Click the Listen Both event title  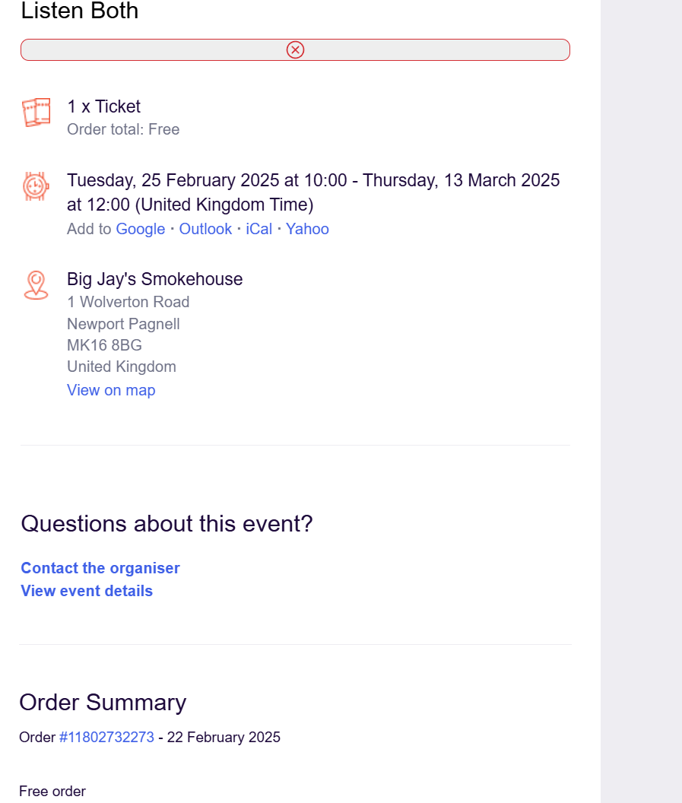coord(80,11)
